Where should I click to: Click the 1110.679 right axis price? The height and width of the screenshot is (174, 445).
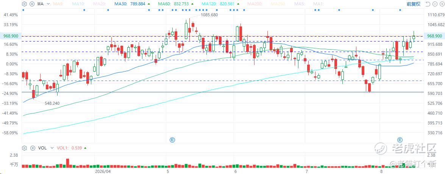tap(436, 15)
